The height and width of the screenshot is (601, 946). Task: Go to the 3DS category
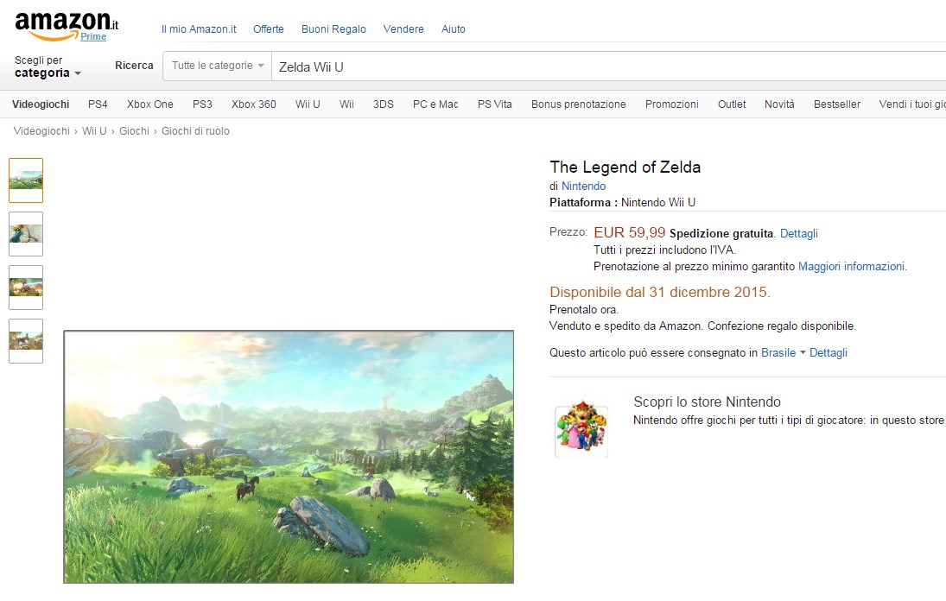[383, 104]
